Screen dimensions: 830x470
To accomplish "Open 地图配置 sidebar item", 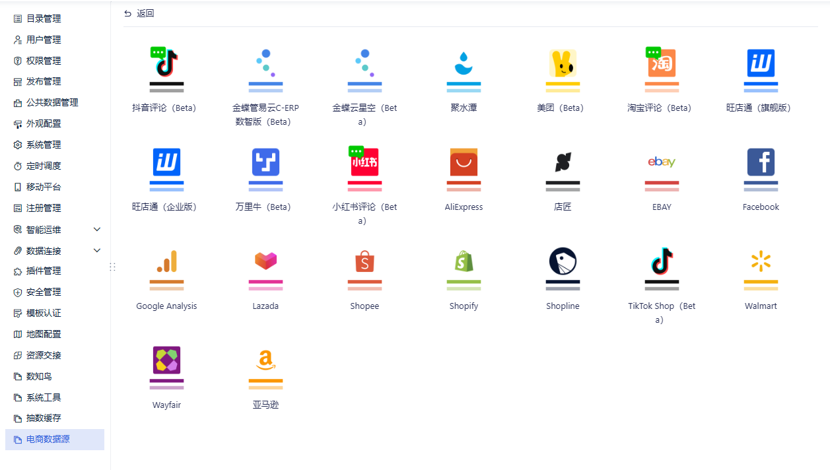I will tap(55, 335).
